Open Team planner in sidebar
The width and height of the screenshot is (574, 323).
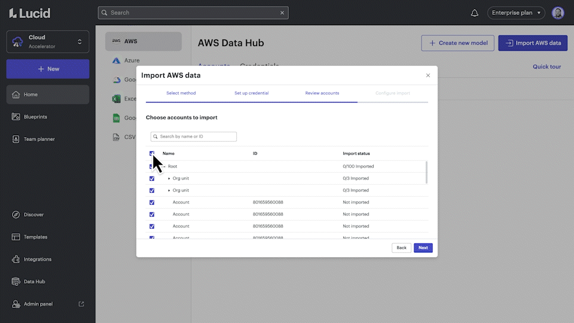click(x=39, y=139)
